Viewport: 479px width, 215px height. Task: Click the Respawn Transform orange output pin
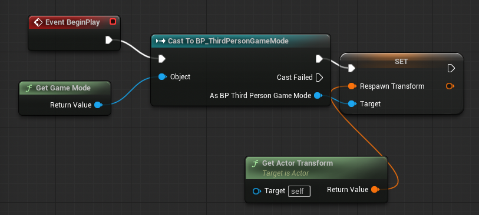pos(450,86)
